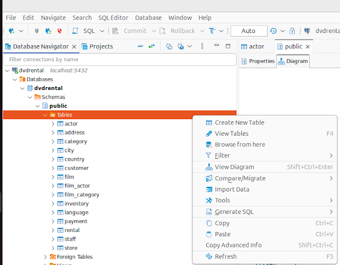340x265 pixels.
Task: Click the Connect plug icon in toolbar
Action: (37, 31)
